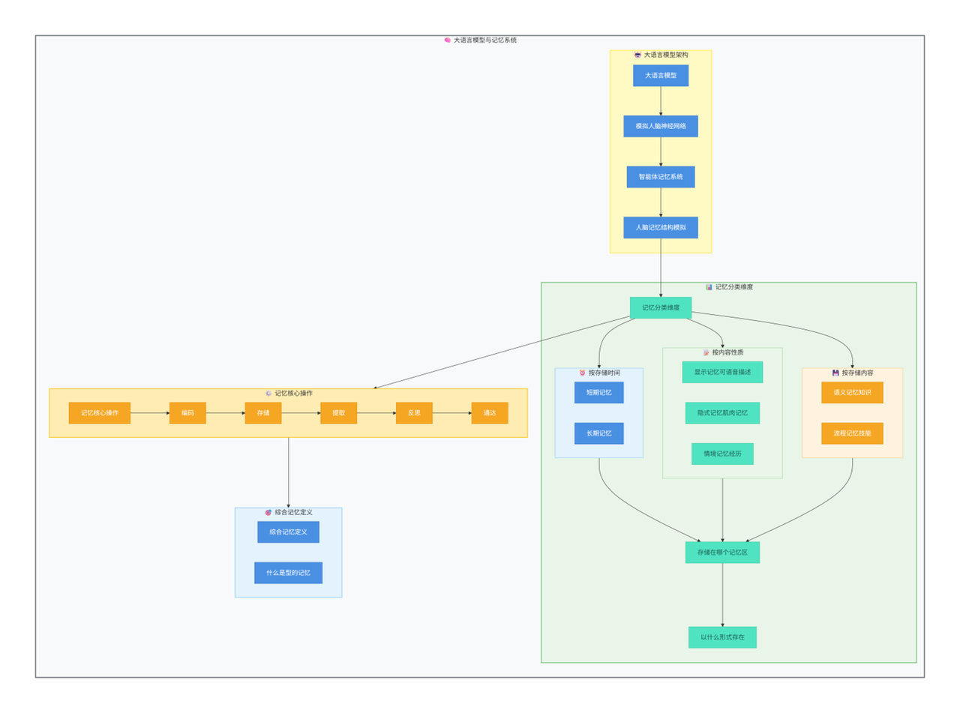Click the 按存储时间 group title text
Screen dimensions: 960x713
coord(604,373)
